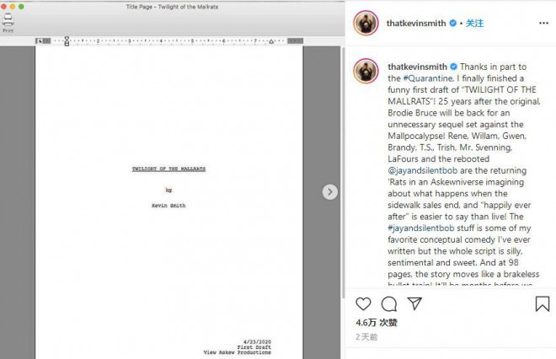
Task: Open the three-dot more options menu
Action: tap(543, 23)
